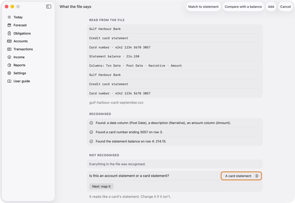Open the 'A card statement' dropdown
Viewport: 295px width, 203px height.
[241, 176]
